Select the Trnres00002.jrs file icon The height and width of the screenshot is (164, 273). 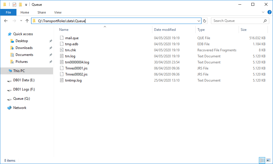coord(62,74)
